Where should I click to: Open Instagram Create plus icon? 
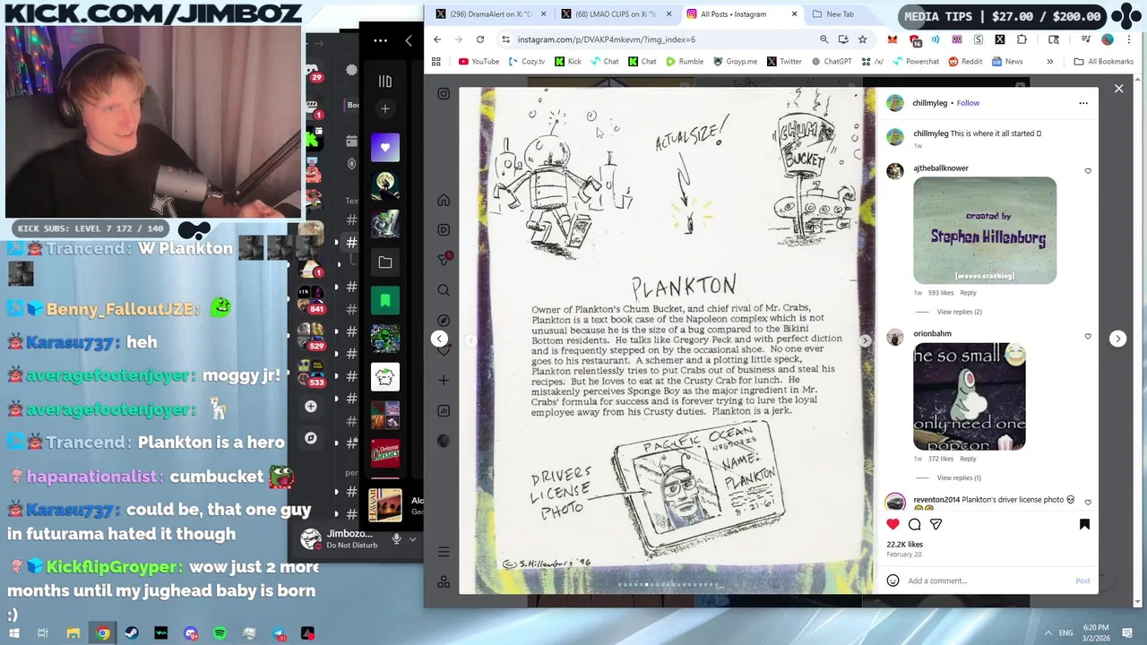pos(444,381)
